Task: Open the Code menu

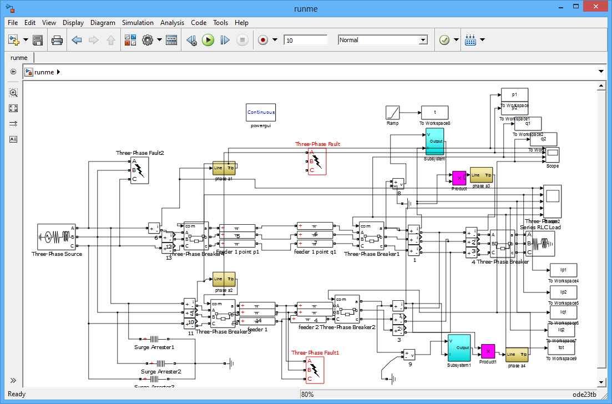Action: click(199, 23)
